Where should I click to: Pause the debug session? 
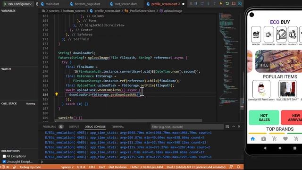pyautogui.click(x=196, y=3)
